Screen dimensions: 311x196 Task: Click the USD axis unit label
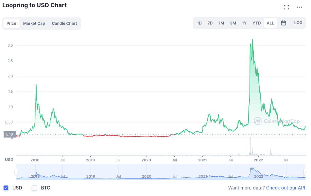point(9,160)
